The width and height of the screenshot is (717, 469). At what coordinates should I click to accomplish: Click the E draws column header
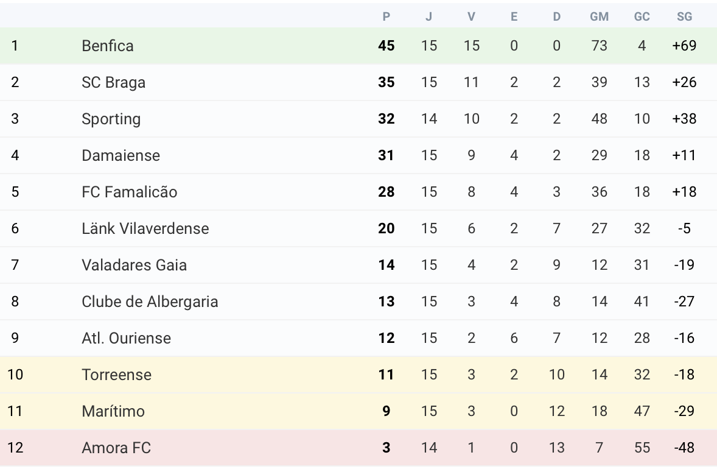(514, 17)
